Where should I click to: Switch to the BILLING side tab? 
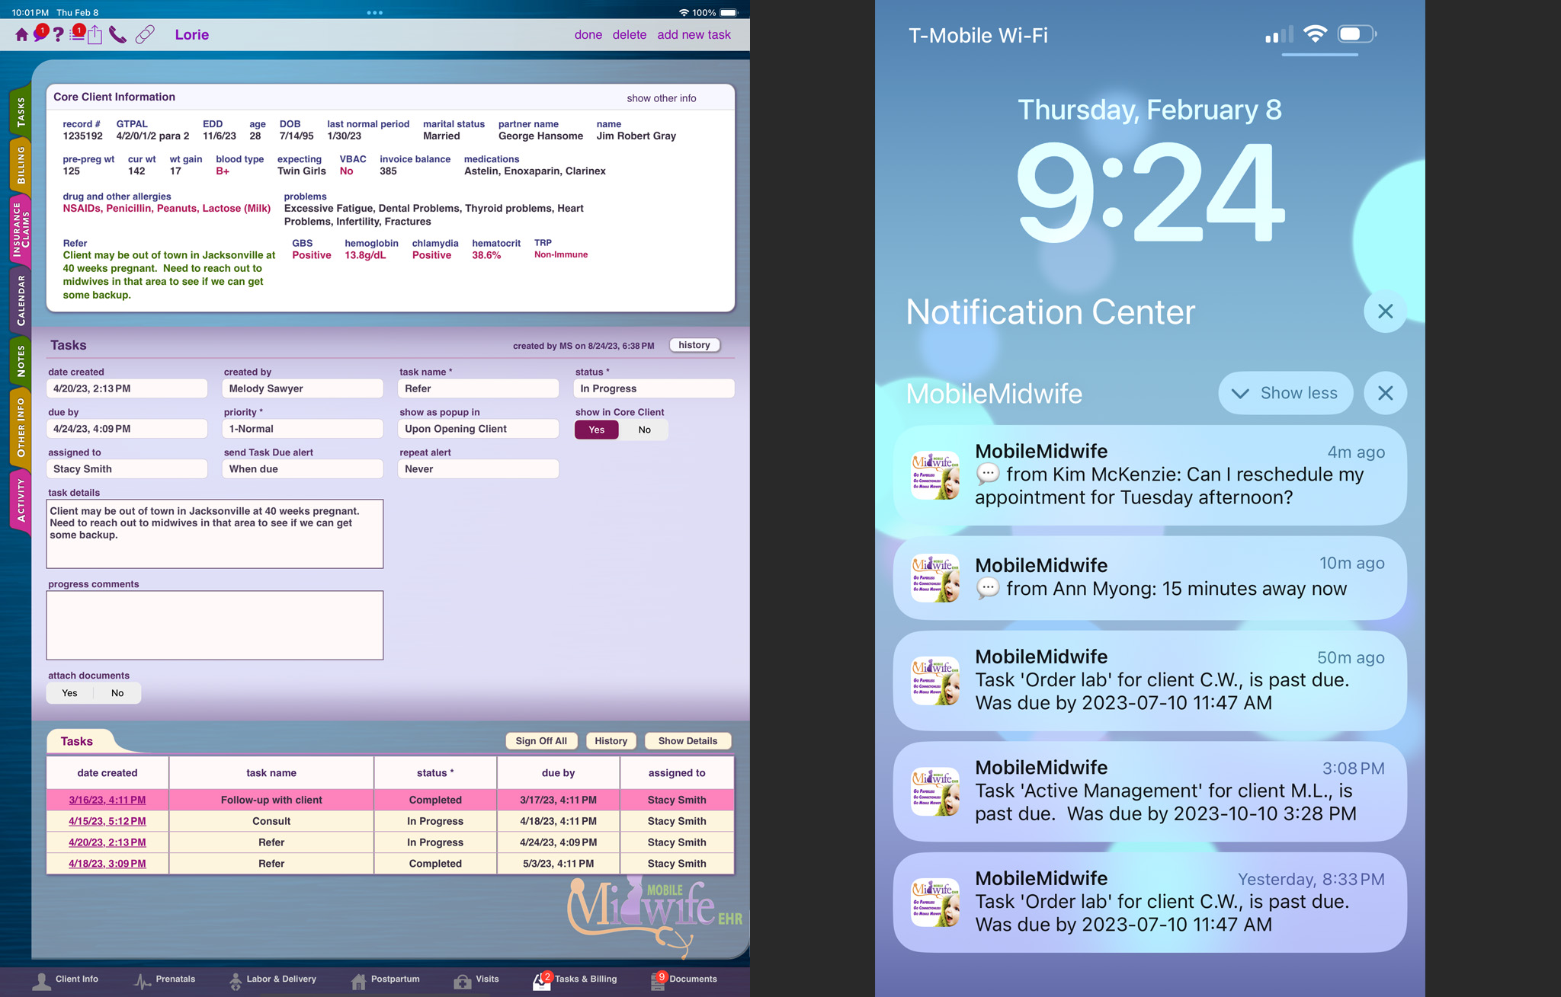(21, 165)
